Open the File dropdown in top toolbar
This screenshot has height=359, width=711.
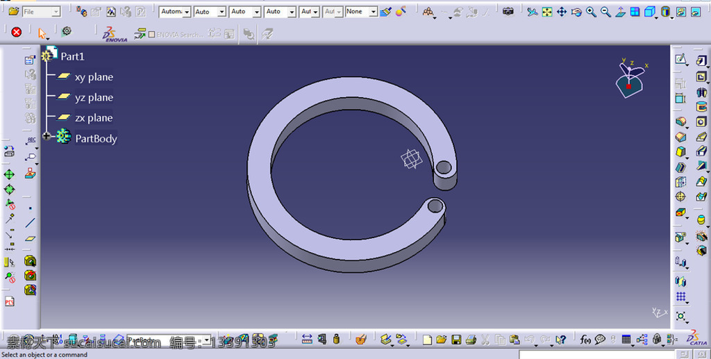pyautogui.click(x=56, y=12)
